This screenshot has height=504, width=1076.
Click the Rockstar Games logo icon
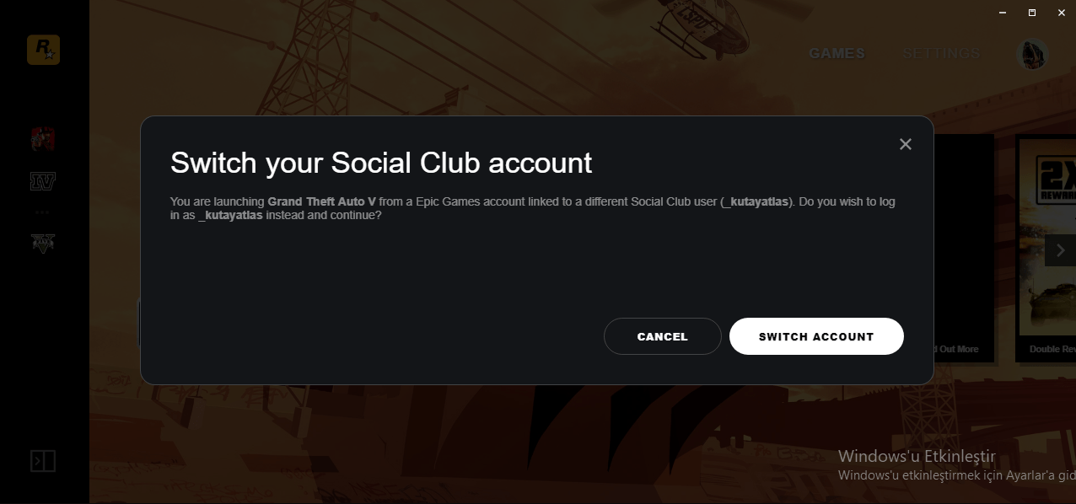pos(43,51)
